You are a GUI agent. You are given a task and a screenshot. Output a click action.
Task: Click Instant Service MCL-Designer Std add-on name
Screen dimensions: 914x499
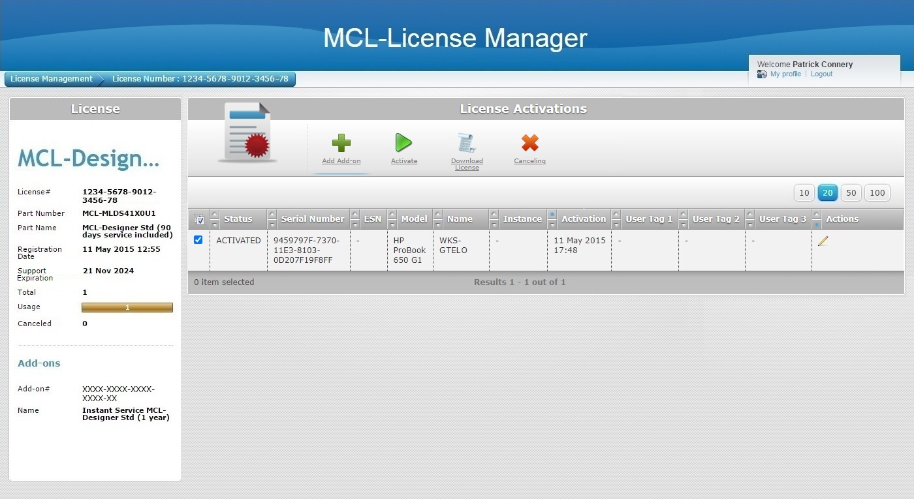[x=126, y=414]
